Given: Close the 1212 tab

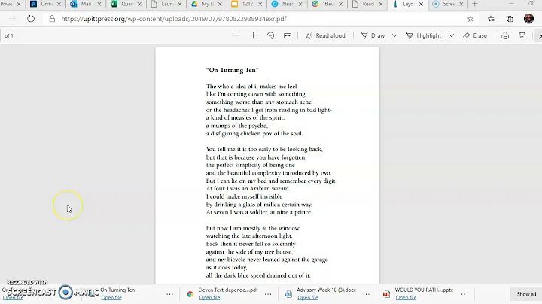Looking at the screenshot, I should (x=260, y=4).
